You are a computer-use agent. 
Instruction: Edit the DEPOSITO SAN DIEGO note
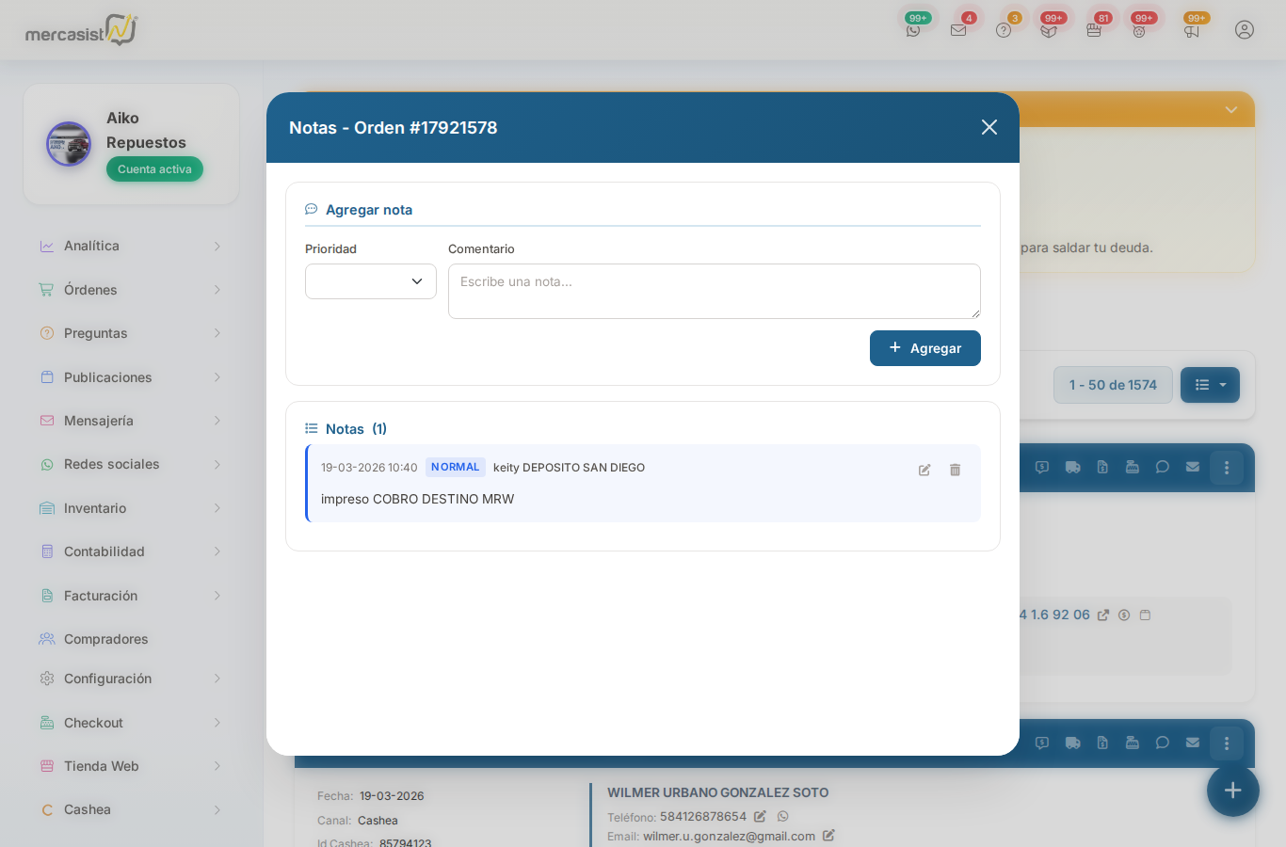924,470
